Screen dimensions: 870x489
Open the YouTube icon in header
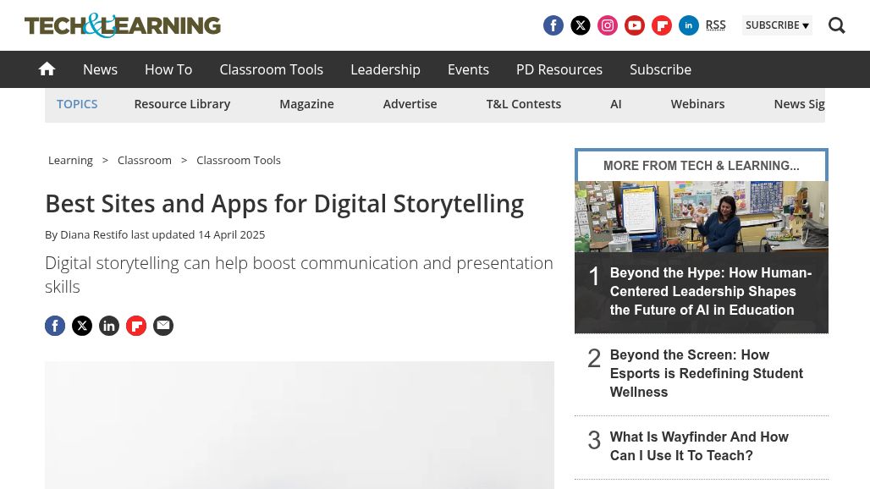tap(635, 25)
